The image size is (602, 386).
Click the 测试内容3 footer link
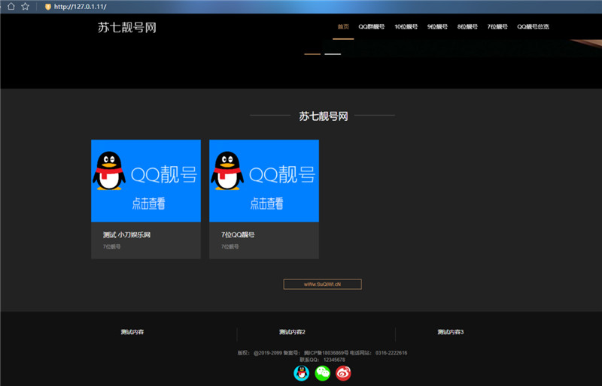(x=451, y=332)
